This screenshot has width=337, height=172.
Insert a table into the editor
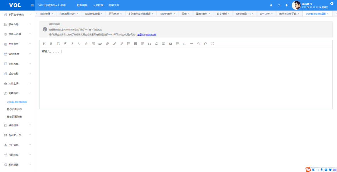[x=178, y=44]
